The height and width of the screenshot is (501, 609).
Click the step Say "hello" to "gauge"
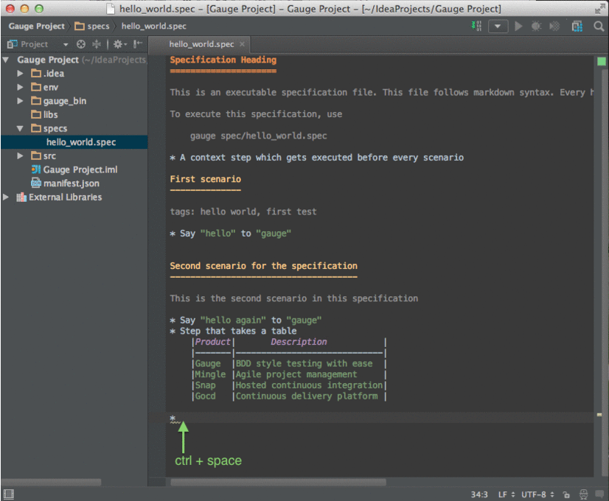tap(230, 234)
